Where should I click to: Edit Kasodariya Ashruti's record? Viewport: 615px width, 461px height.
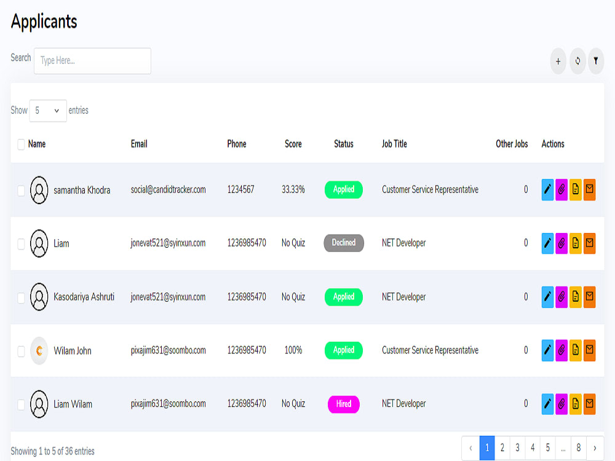click(x=547, y=297)
